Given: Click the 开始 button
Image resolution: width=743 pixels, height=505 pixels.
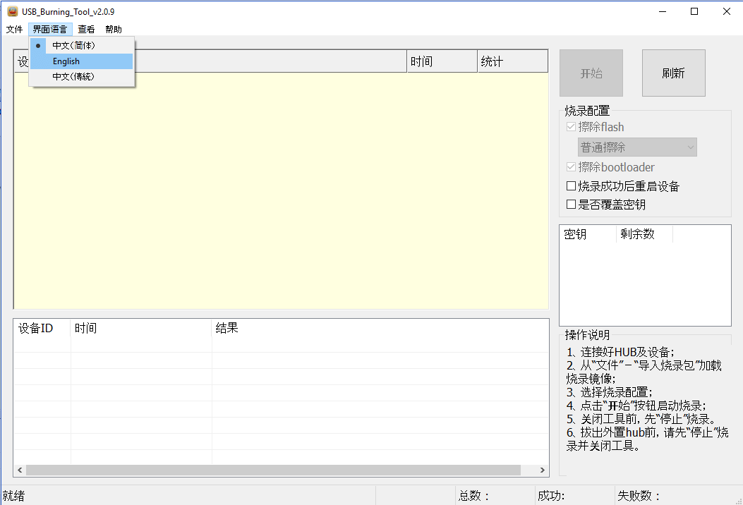Looking at the screenshot, I should pos(591,73).
